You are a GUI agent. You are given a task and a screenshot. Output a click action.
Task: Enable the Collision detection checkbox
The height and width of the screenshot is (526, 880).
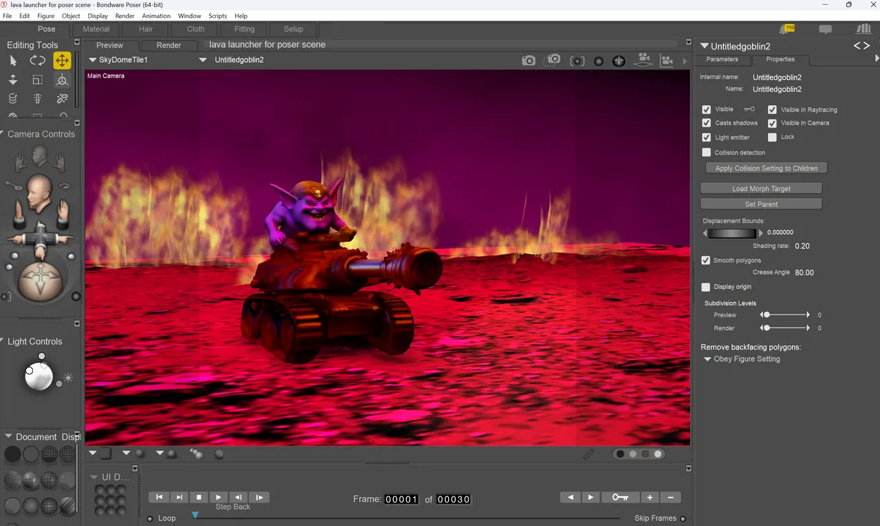tap(706, 152)
